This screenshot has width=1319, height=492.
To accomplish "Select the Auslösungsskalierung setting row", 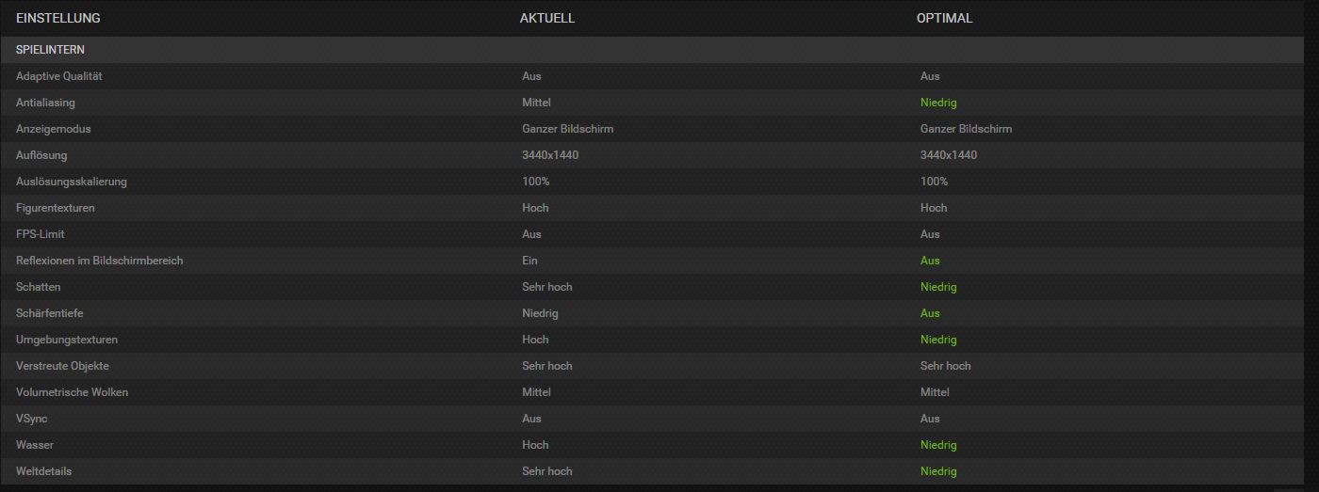I will (652, 182).
